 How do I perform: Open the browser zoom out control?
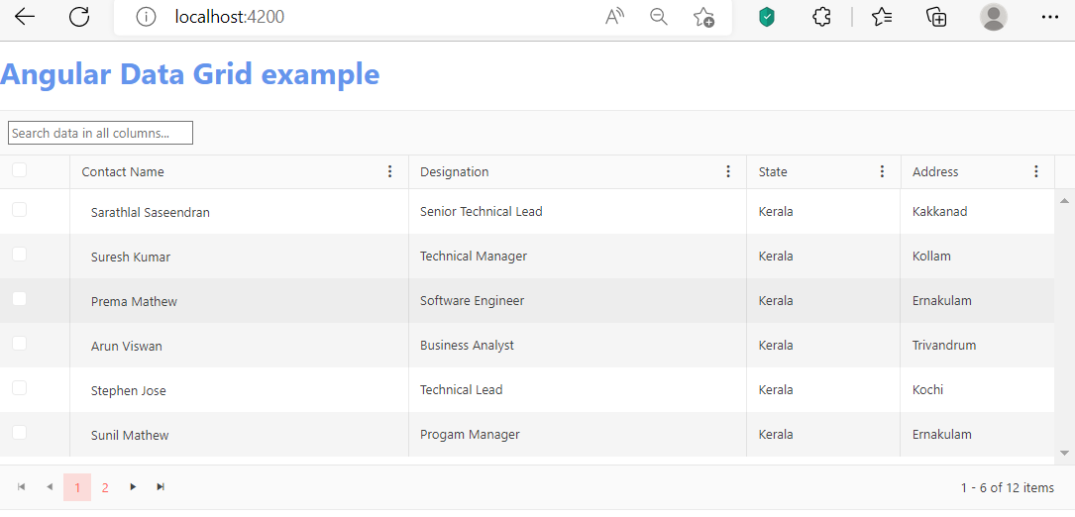click(x=659, y=17)
